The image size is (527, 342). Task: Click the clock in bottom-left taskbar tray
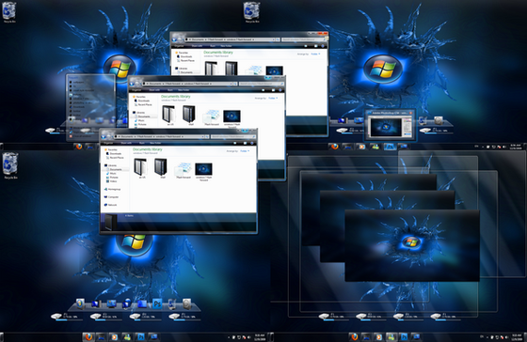[x=260, y=336]
